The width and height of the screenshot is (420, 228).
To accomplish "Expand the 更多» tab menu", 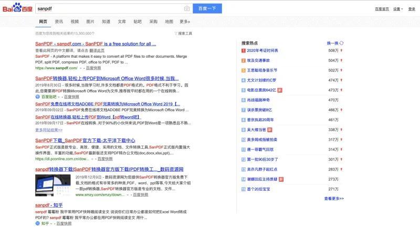I will [x=185, y=21].
